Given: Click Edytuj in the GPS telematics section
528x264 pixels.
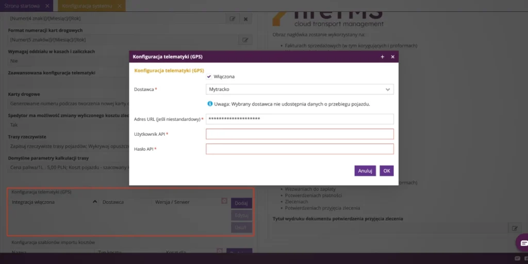Looking at the screenshot, I should 241,215.
